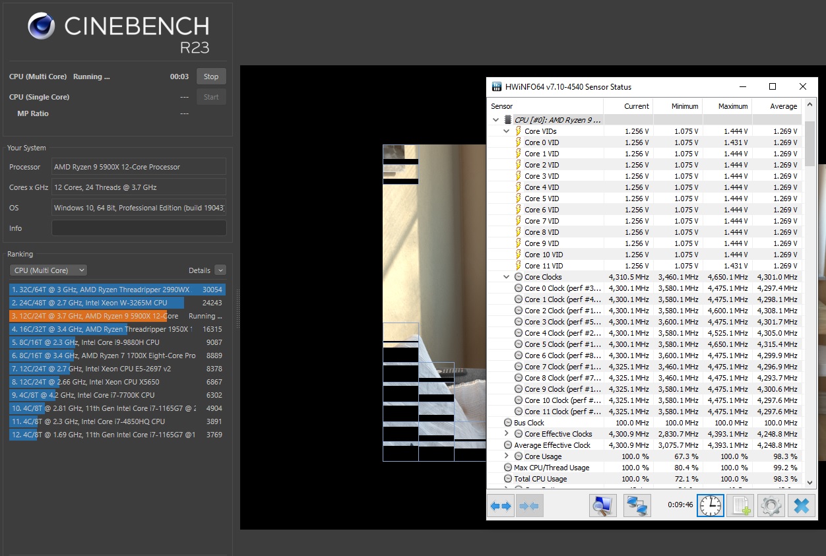Select Core i7-7700K ranking row

pyautogui.click(x=117, y=395)
